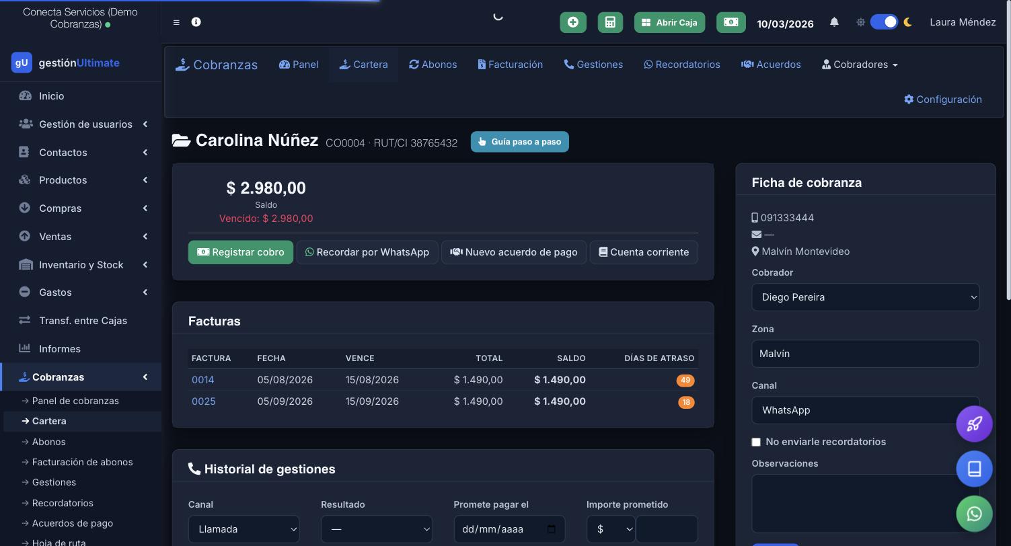Open invoice 0014 link
The height and width of the screenshot is (546, 1011).
[203, 380]
